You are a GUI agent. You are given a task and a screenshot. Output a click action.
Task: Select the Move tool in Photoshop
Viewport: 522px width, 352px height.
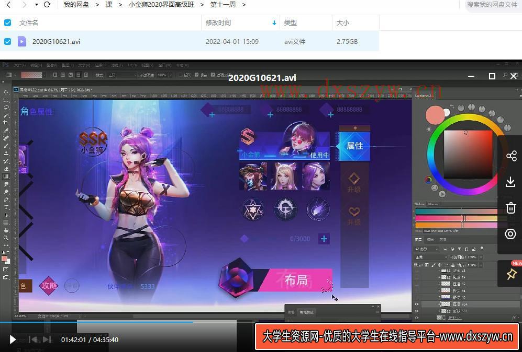pos(6,92)
